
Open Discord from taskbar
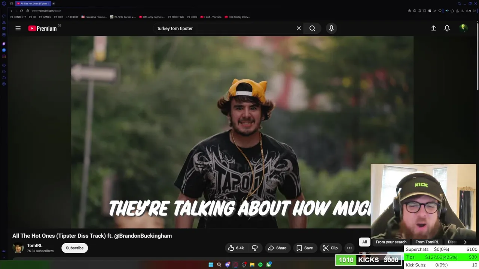click(x=228, y=265)
